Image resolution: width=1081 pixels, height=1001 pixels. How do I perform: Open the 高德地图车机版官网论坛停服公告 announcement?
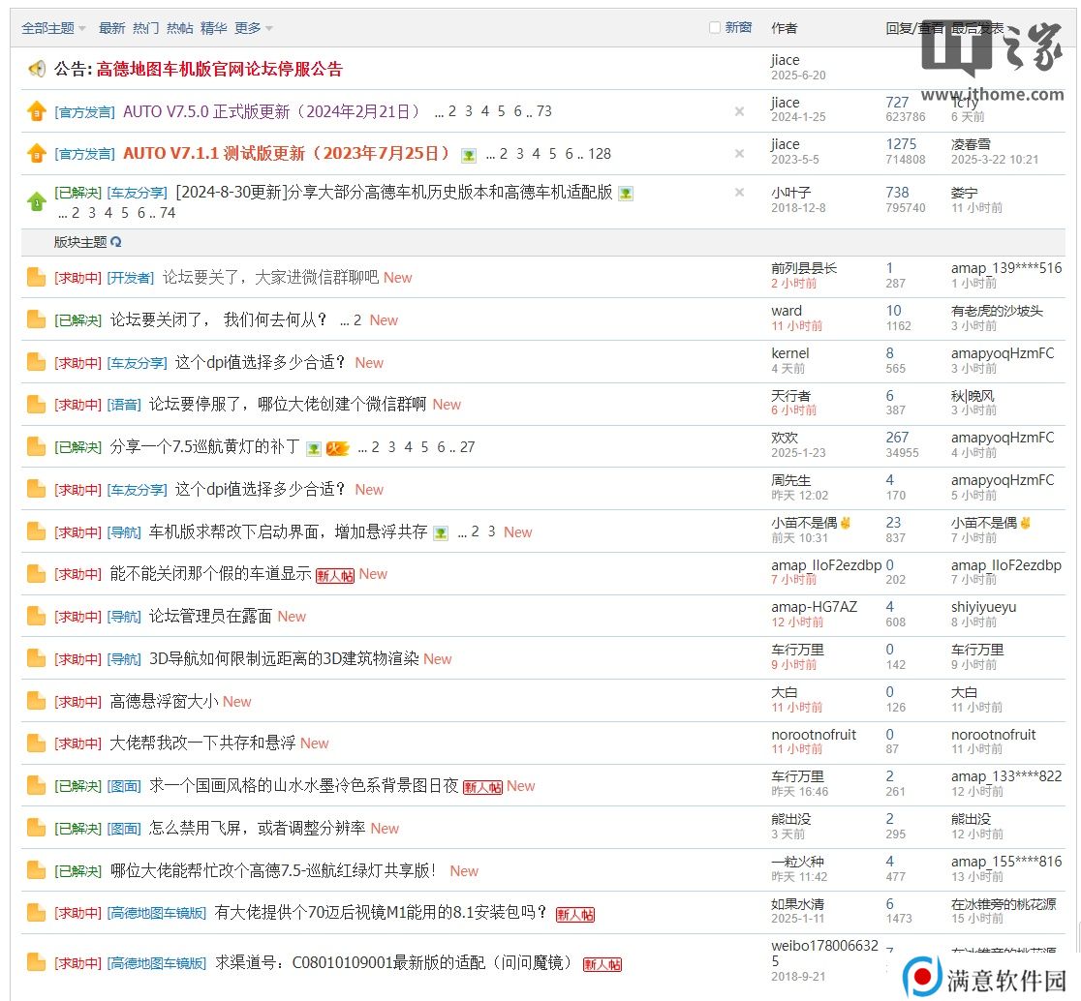click(x=219, y=69)
